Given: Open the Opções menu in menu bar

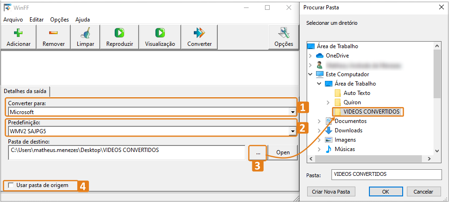Looking at the screenshot, I should (59, 20).
